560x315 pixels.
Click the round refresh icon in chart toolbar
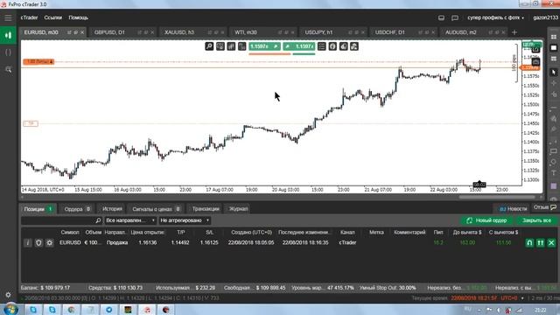(x=332, y=46)
